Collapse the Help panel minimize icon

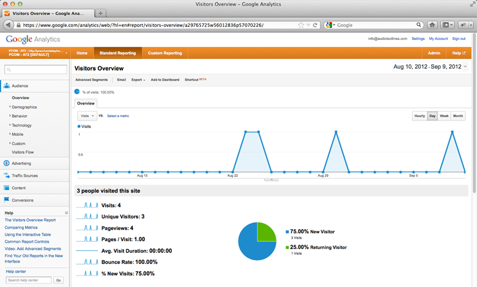66,213
